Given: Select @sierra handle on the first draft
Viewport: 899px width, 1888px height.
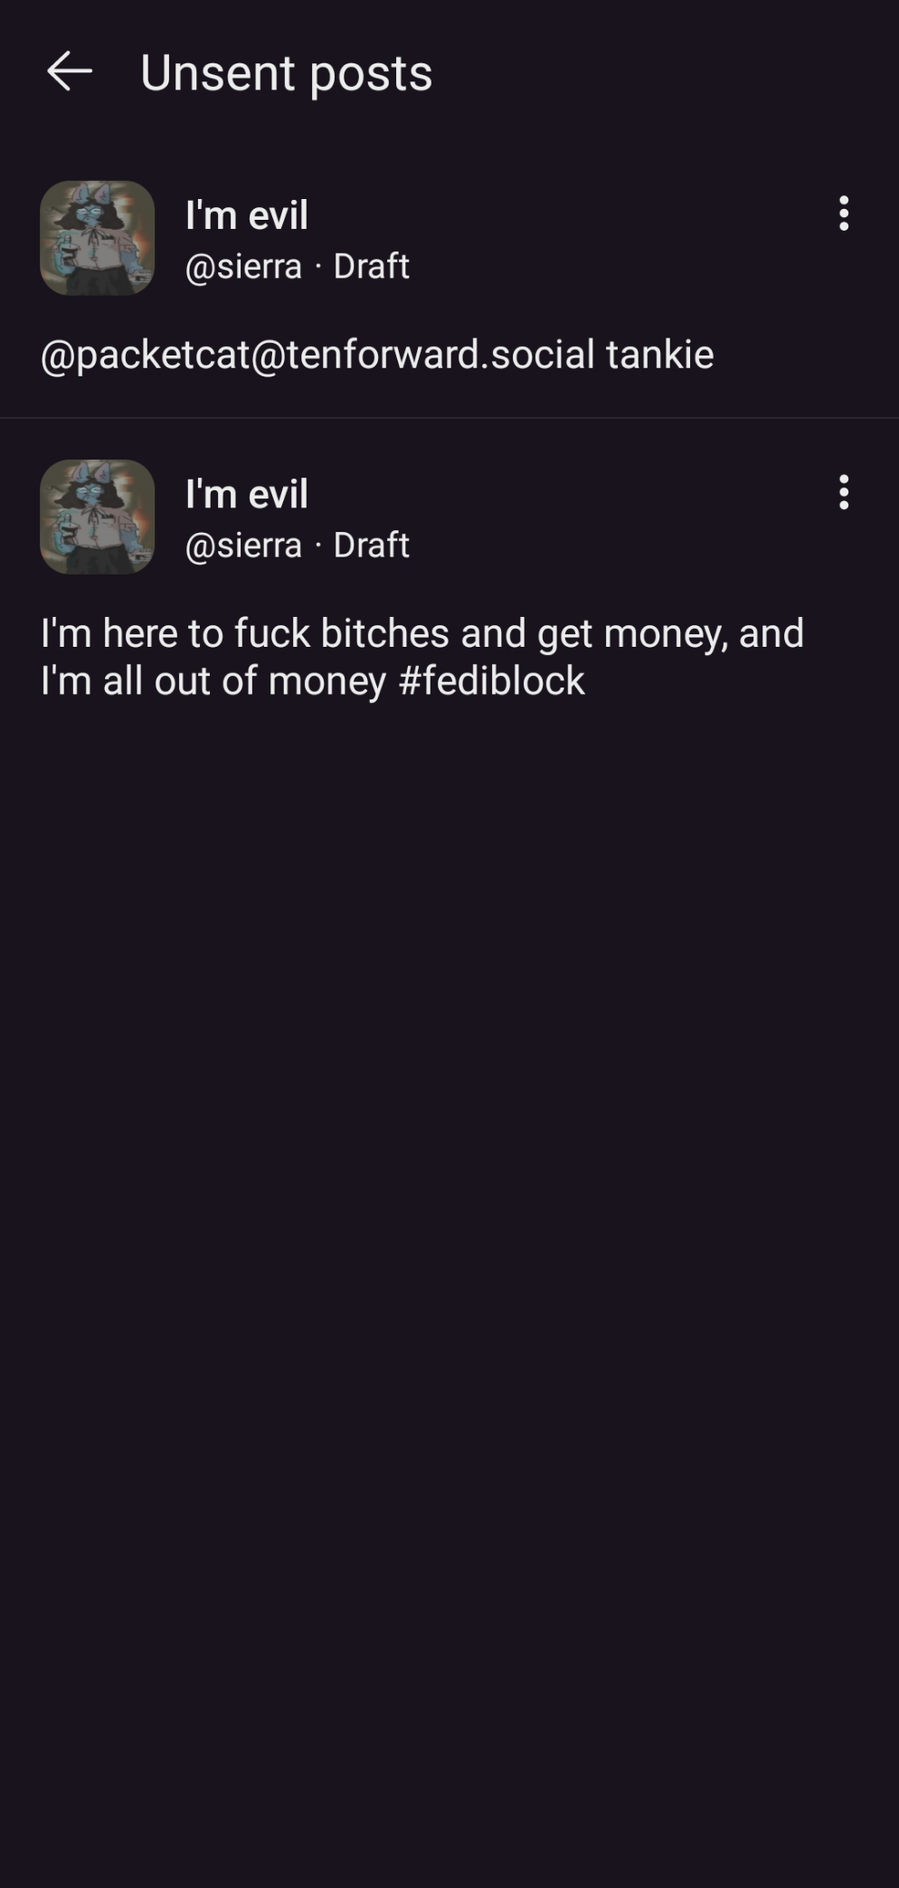Looking at the screenshot, I should 243,267.
